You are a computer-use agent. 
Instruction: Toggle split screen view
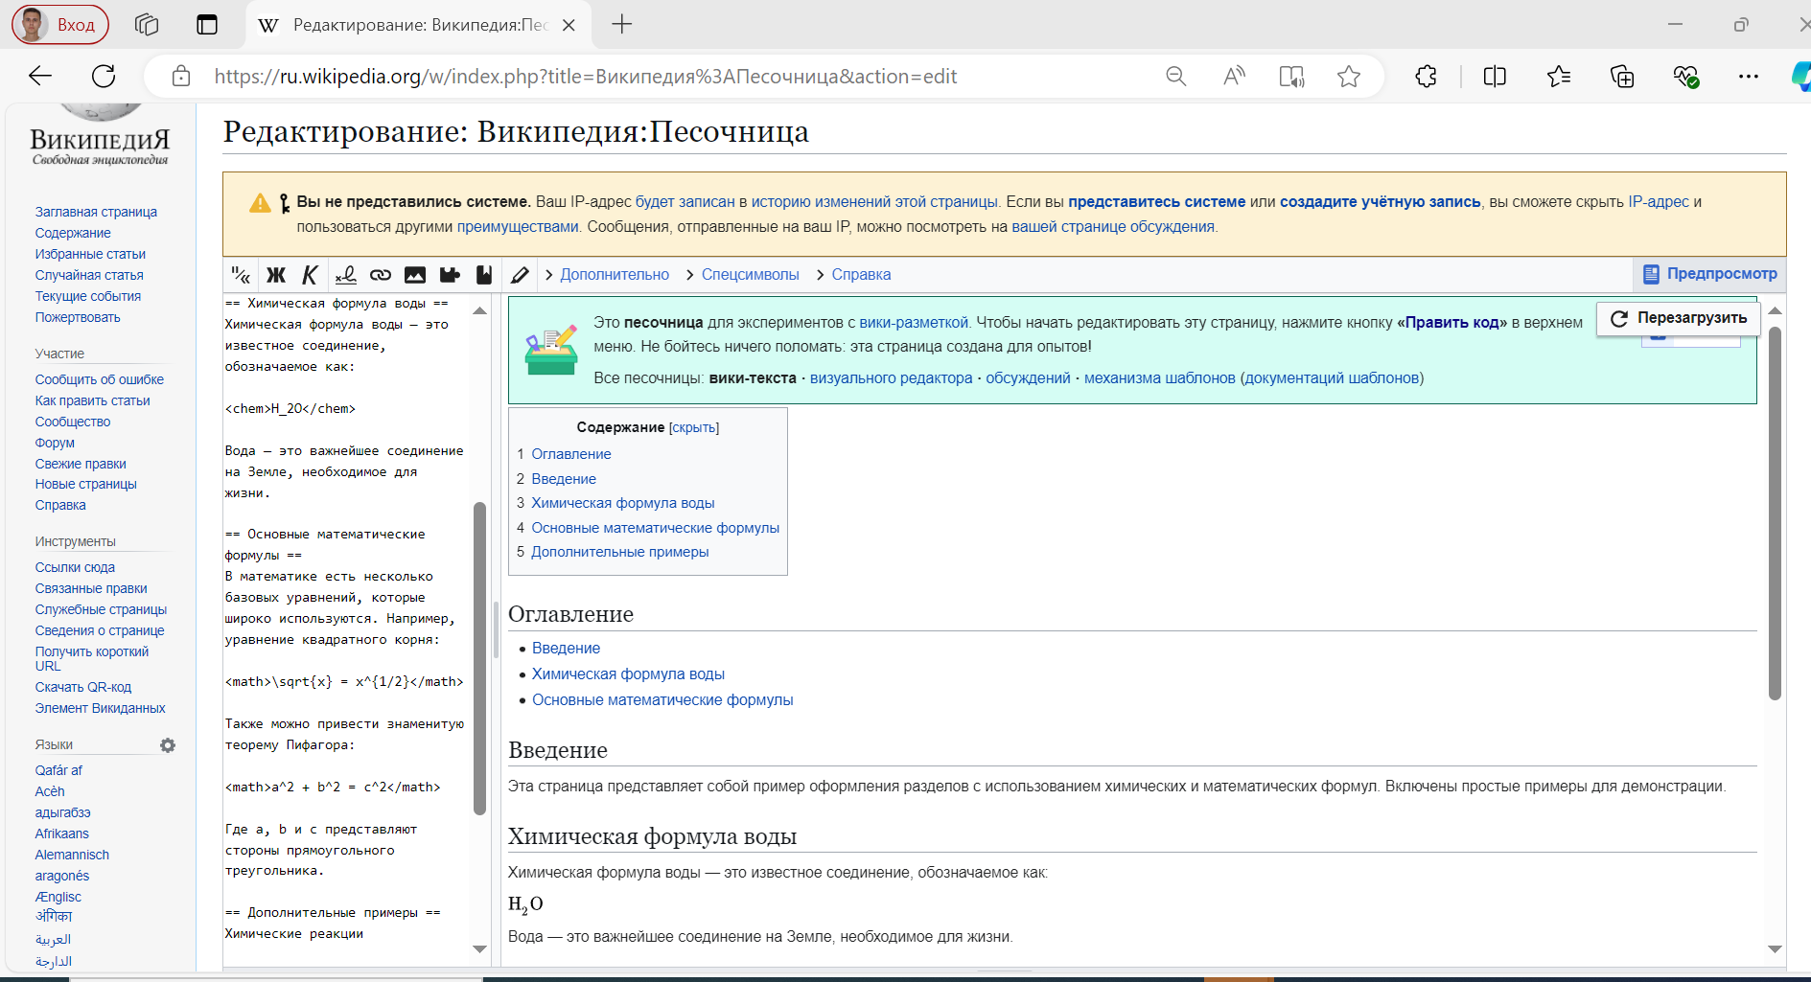tap(1495, 77)
